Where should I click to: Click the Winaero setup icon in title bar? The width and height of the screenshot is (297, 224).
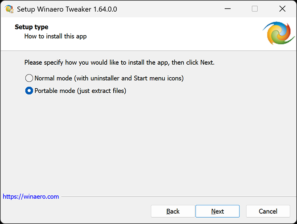tap(9, 9)
